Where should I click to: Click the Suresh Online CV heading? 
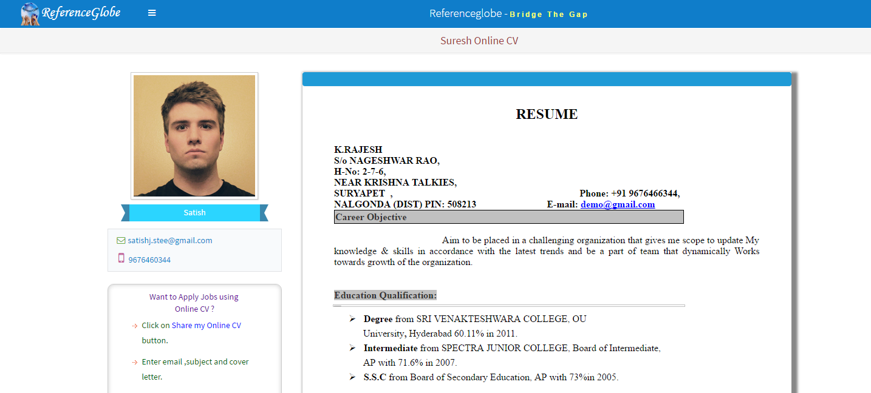(479, 41)
